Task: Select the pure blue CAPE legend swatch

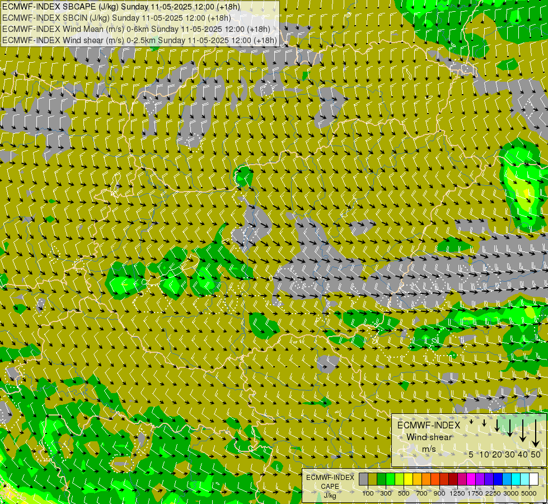Action: coord(498,479)
